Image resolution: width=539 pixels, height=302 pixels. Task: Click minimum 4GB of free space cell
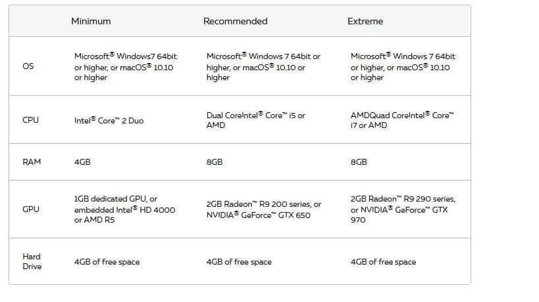tap(107, 262)
